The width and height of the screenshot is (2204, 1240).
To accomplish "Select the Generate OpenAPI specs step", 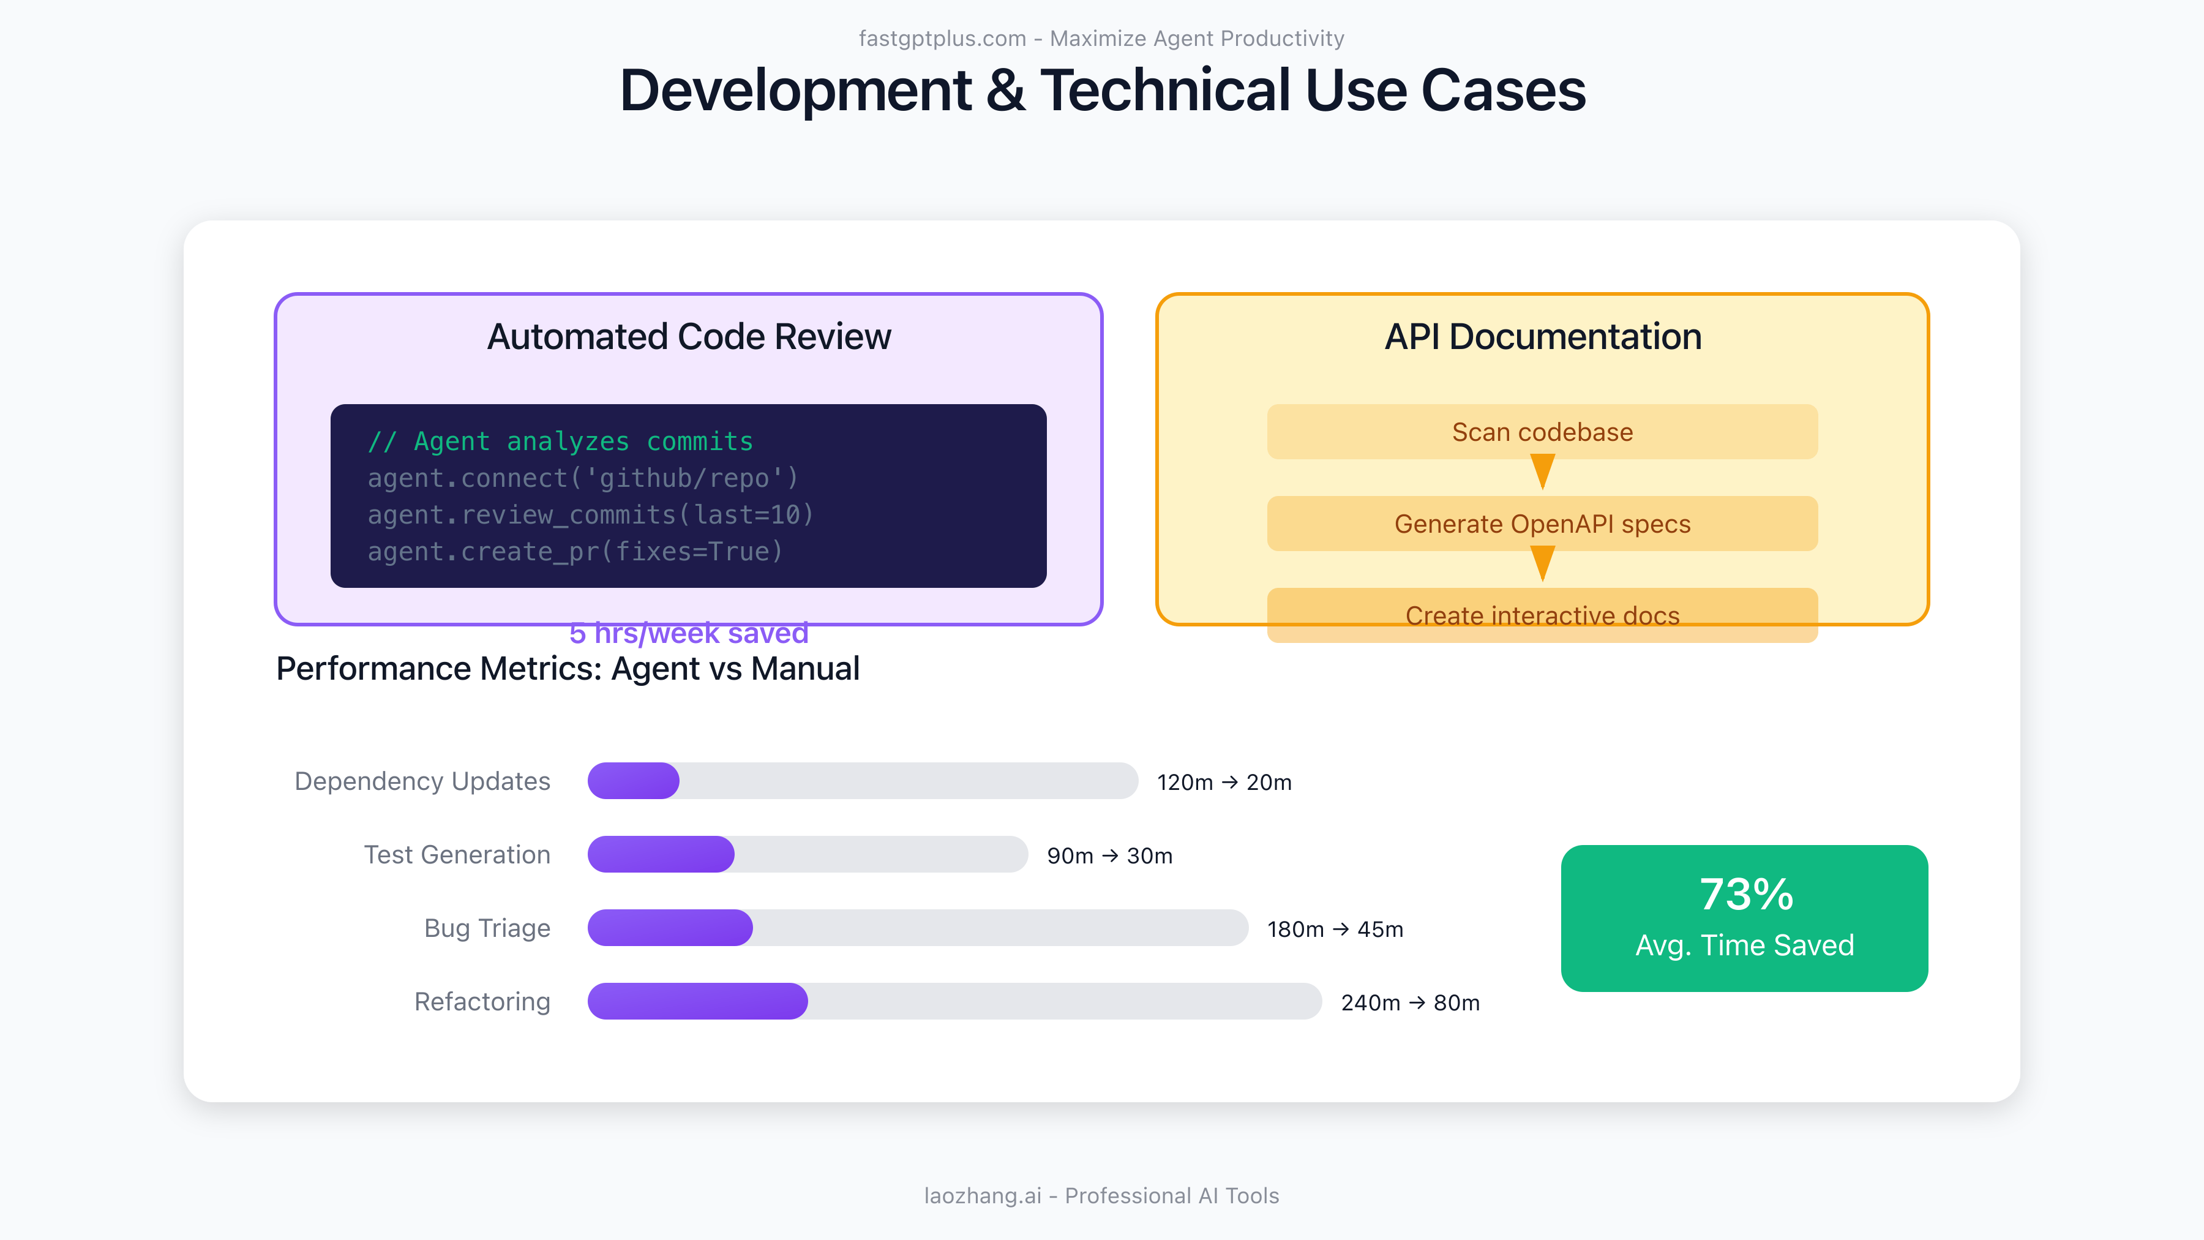I will [x=1542, y=523].
